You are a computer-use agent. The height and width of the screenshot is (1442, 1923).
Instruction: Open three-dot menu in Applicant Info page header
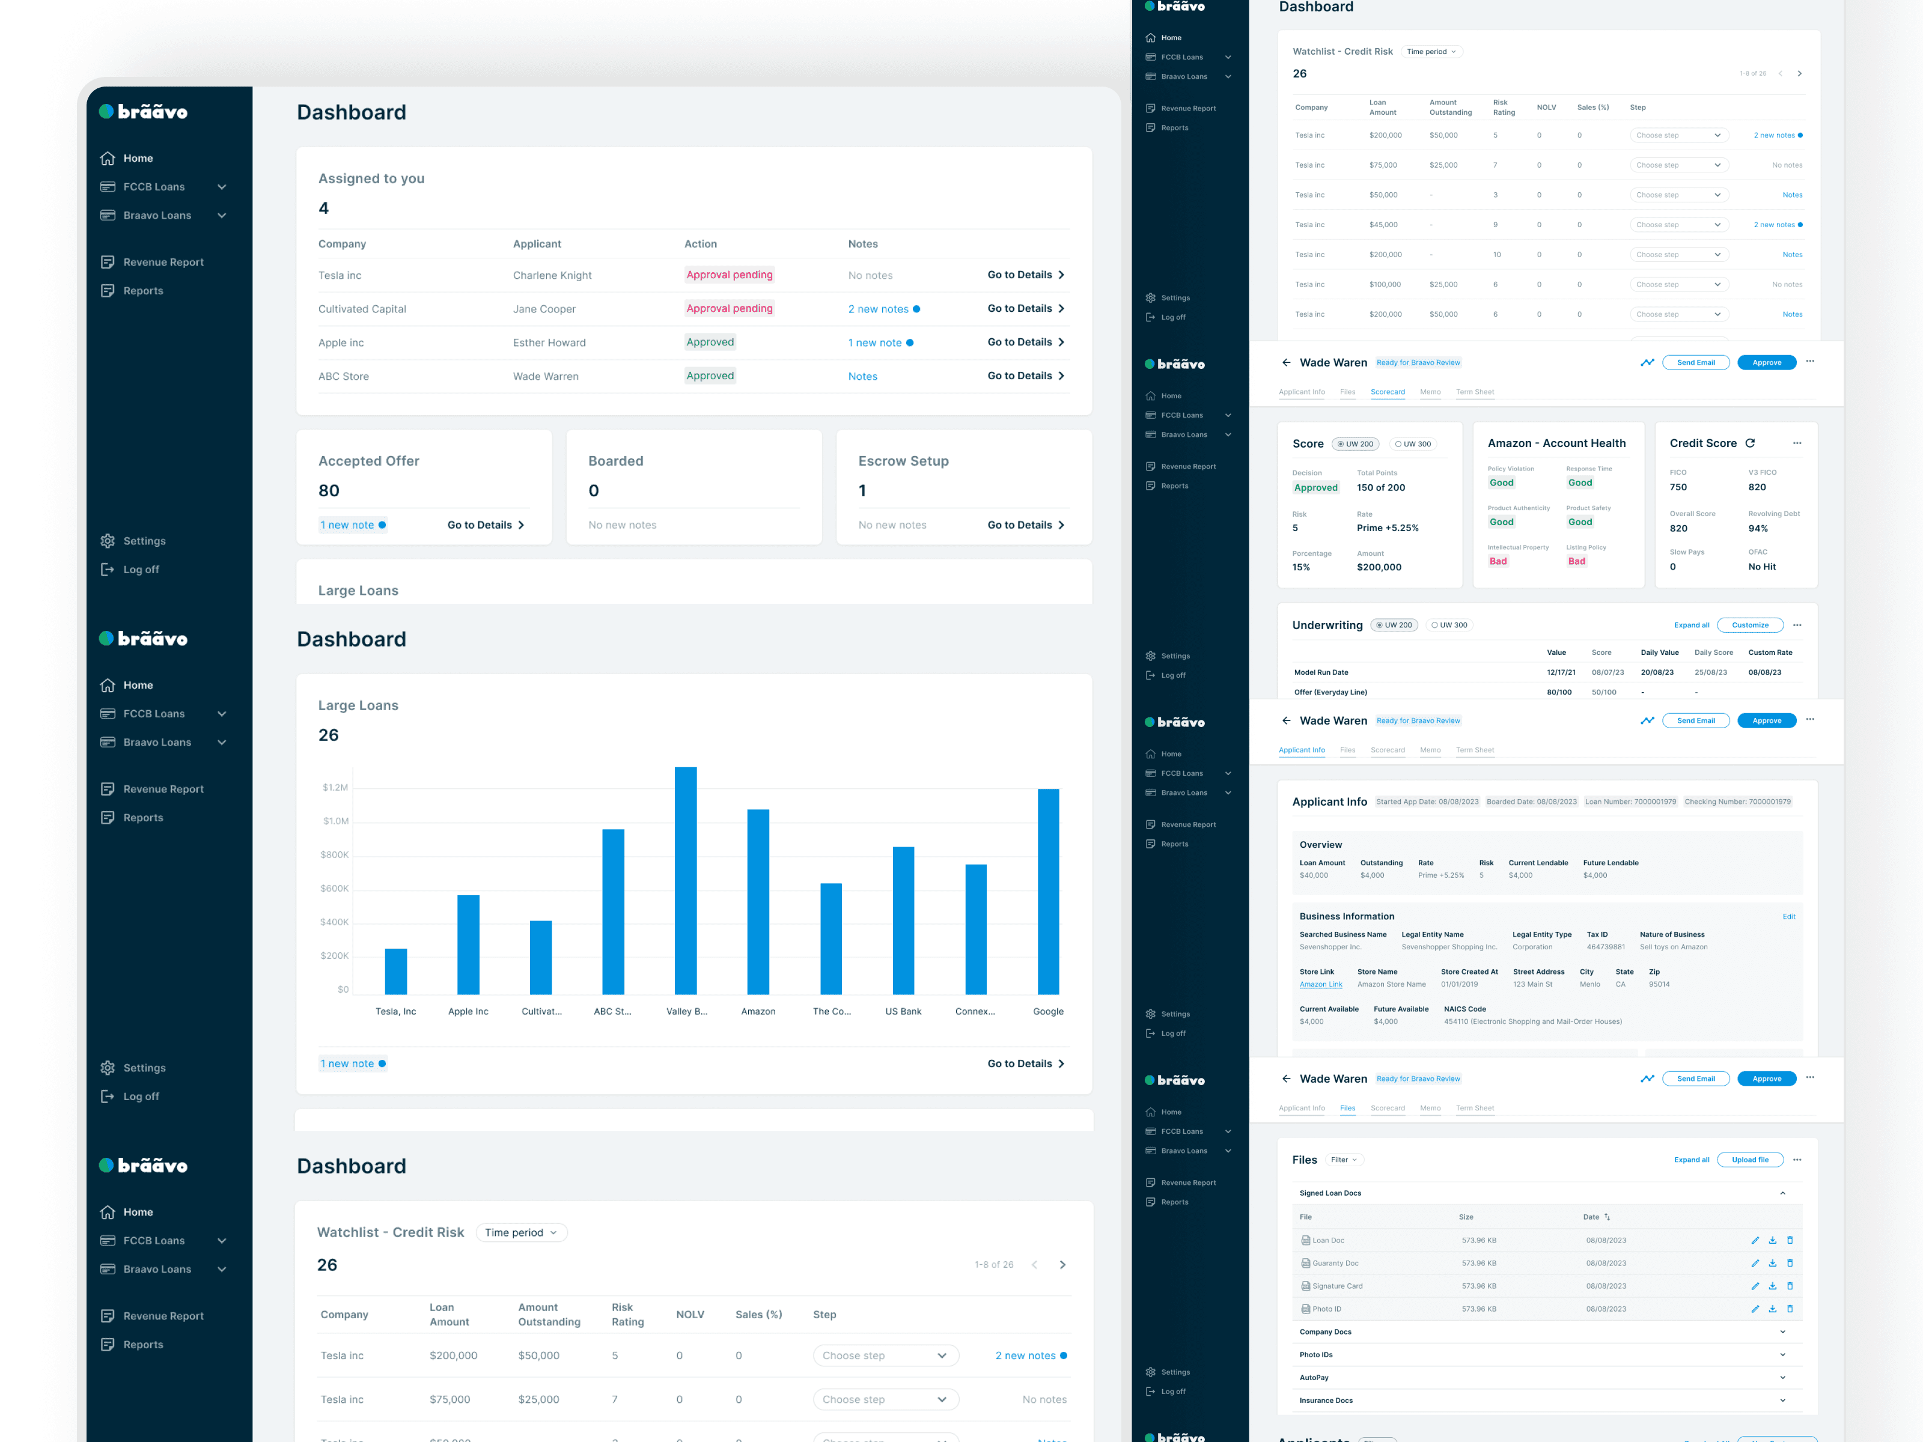[x=1810, y=720]
